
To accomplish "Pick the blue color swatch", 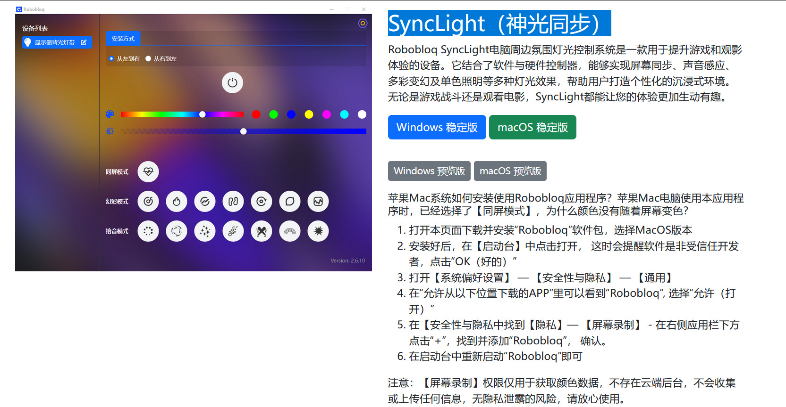I will [291, 114].
